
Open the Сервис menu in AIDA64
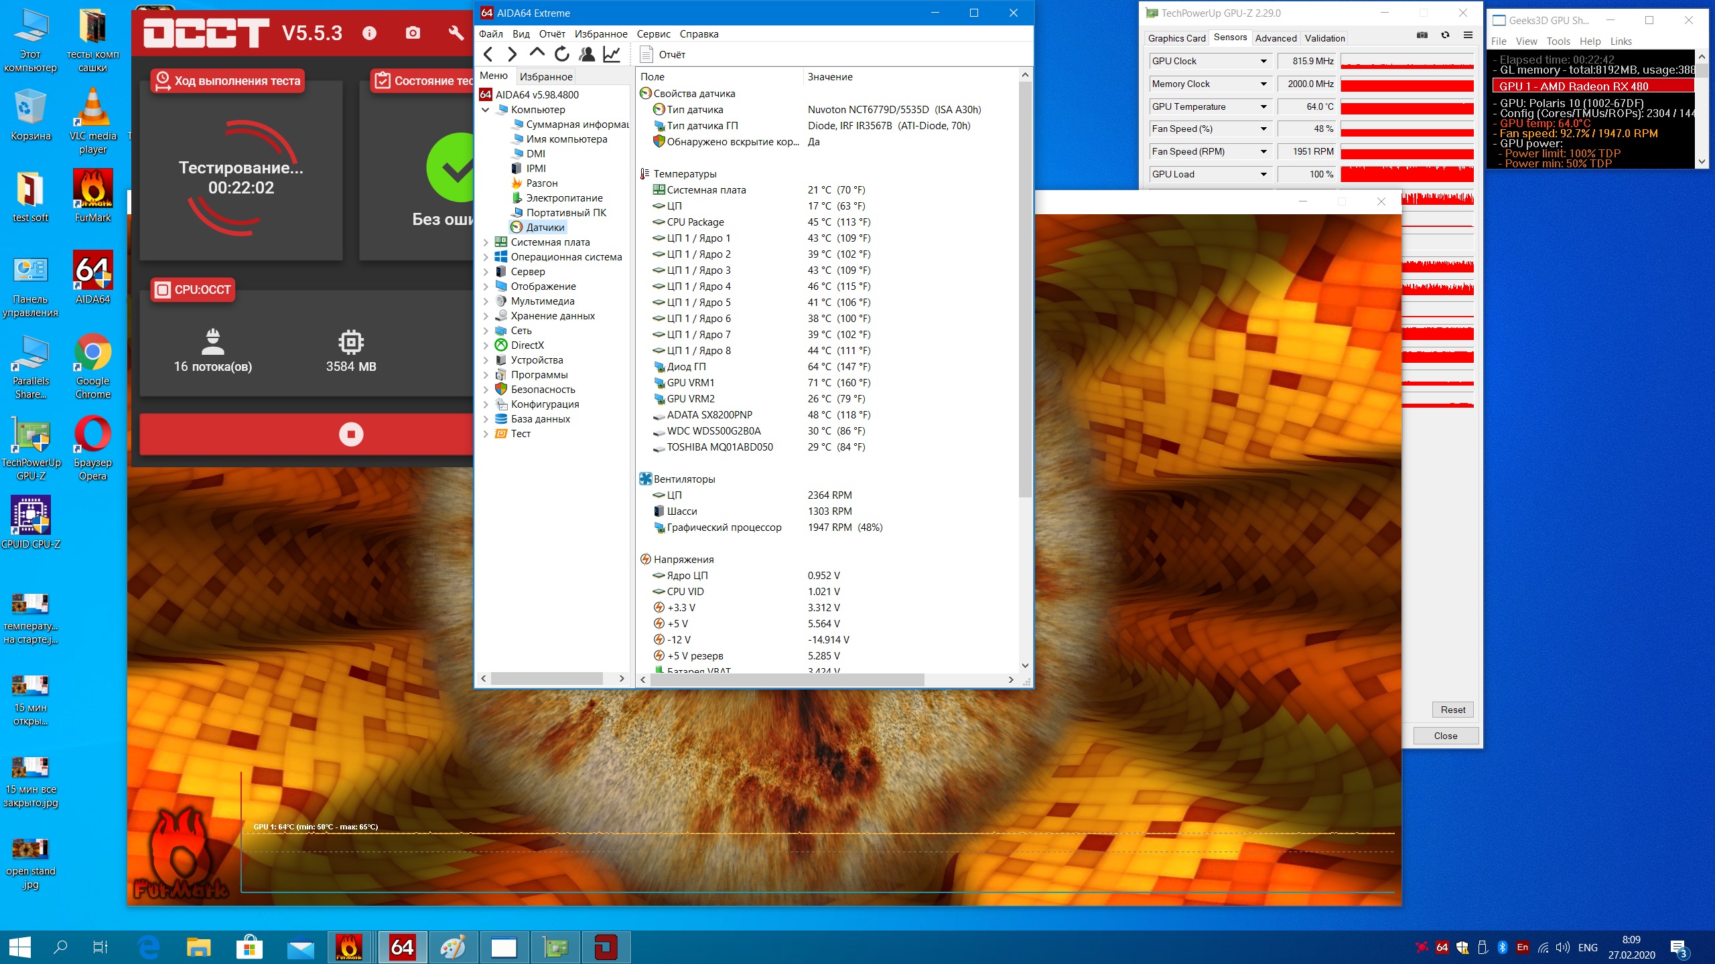[653, 34]
